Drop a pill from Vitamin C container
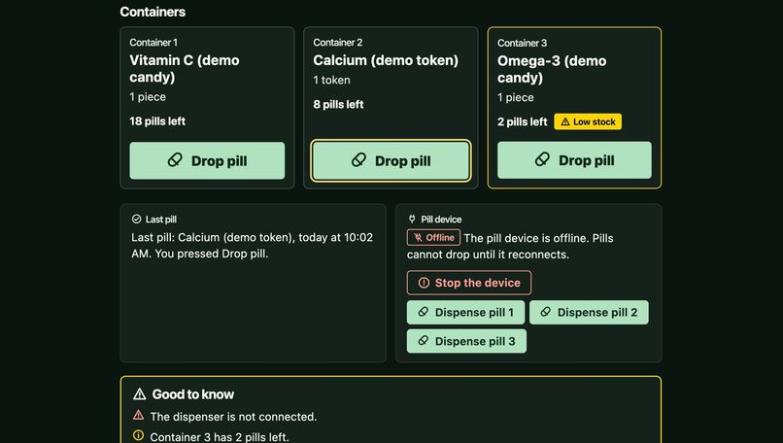The image size is (783, 443). (x=207, y=161)
